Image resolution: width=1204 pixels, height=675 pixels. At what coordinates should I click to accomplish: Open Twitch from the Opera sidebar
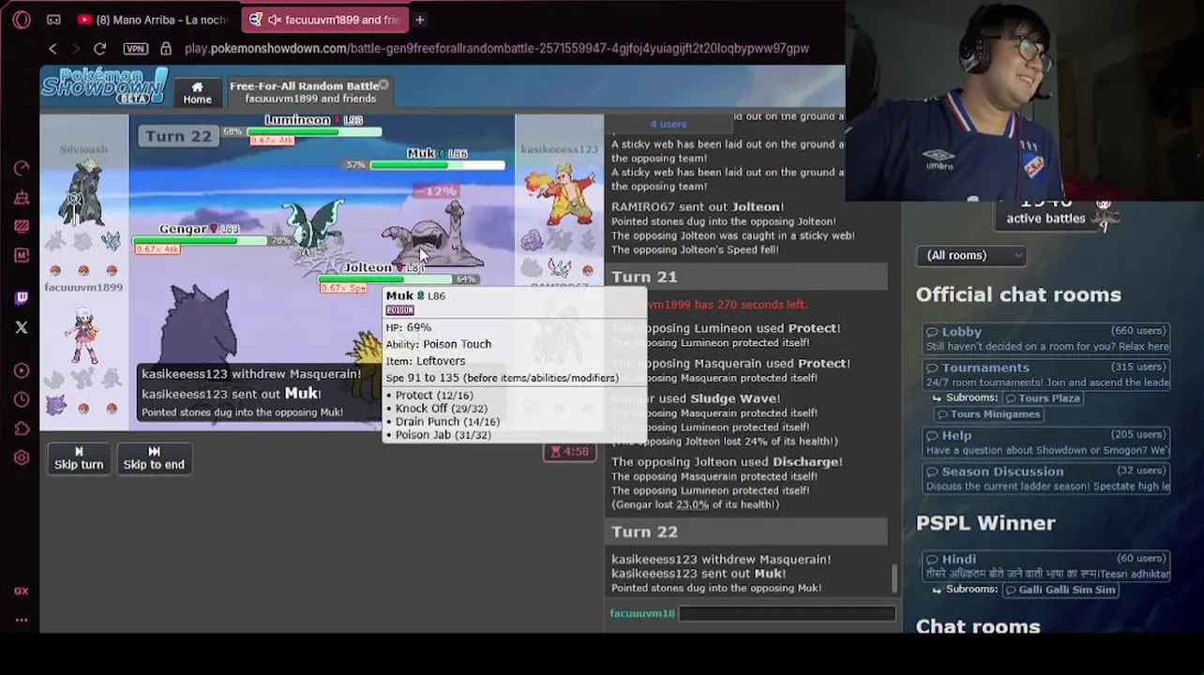click(22, 298)
